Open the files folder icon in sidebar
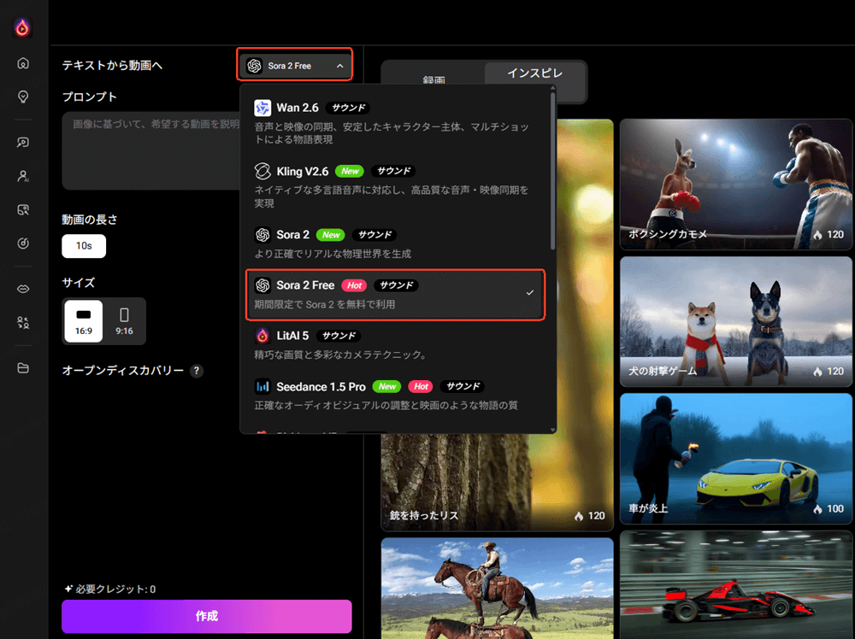The height and width of the screenshot is (639, 855). (x=23, y=368)
